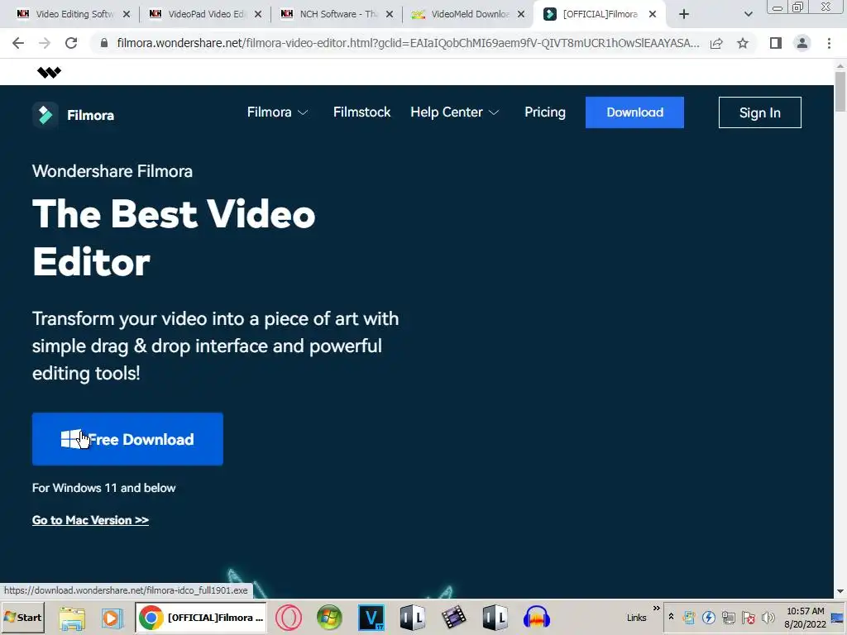The height and width of the screenshot is (635, 847).
Task: Reload the current page
Action: 71,43
